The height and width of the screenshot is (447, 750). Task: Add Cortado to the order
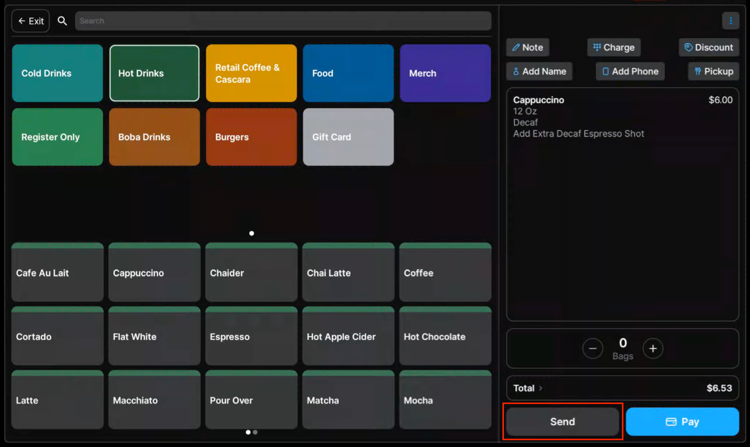[x=57, y=336]
